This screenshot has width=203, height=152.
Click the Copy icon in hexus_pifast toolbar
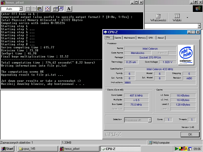pos(34,9)
